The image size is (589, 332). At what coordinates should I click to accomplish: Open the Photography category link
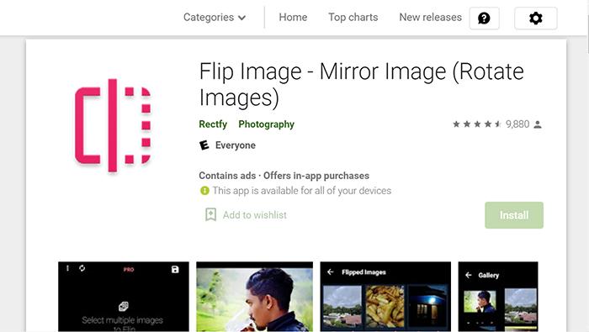(x=267, y=124)
